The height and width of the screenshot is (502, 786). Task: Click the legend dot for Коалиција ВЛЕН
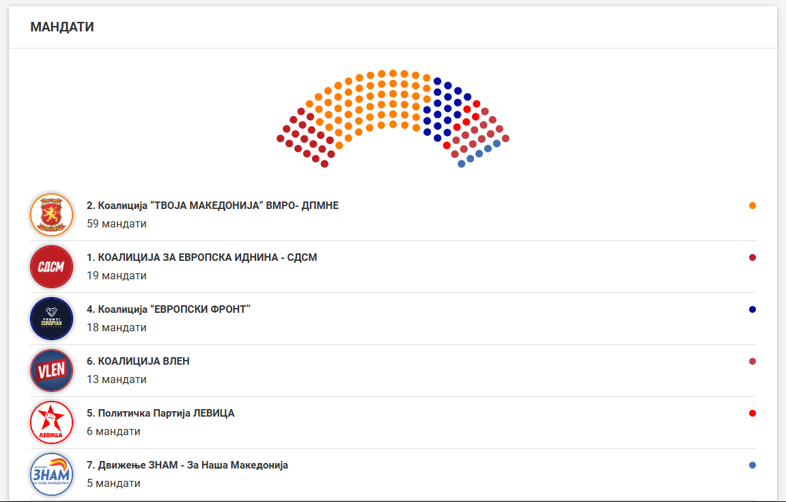point(753,361)
